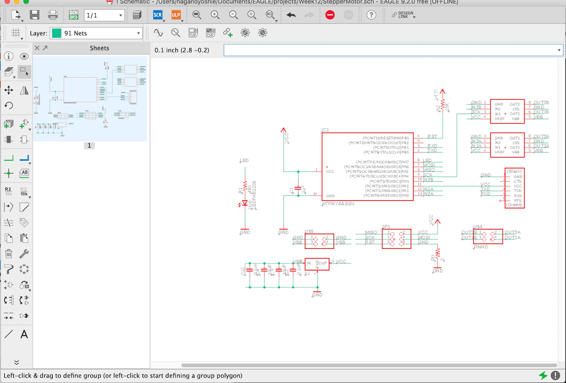Click the green 91 Nets color swatch
566x383 pixels.
coord(56,33)
